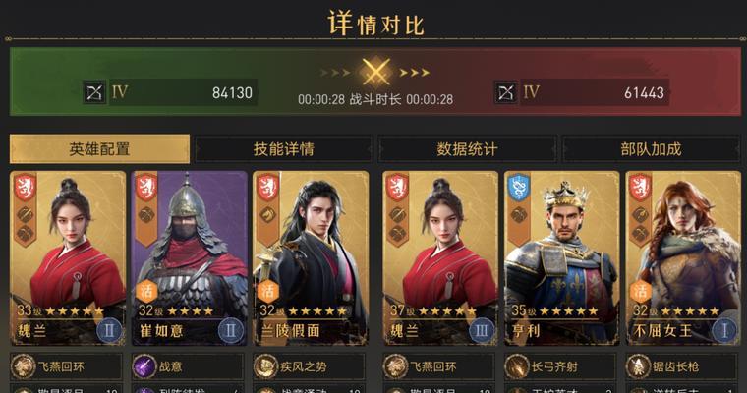The height and width of the screenshot is (393, 747).
Task: Click the crossed swords battle icon
Action: pos(375,72)
